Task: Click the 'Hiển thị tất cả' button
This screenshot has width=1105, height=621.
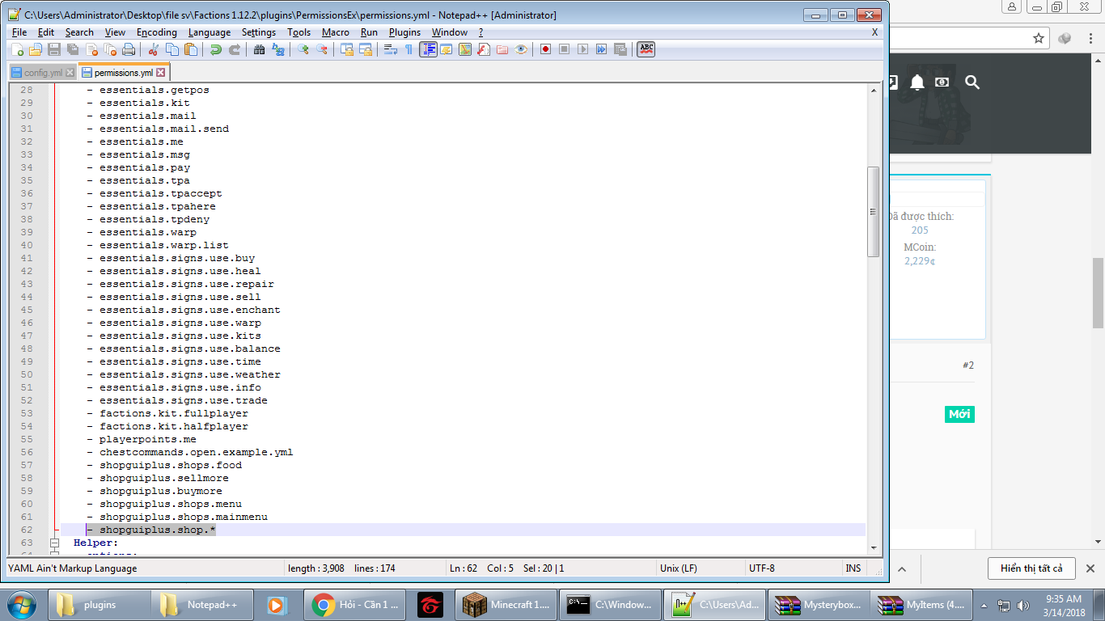Action: coord(1031,568)
